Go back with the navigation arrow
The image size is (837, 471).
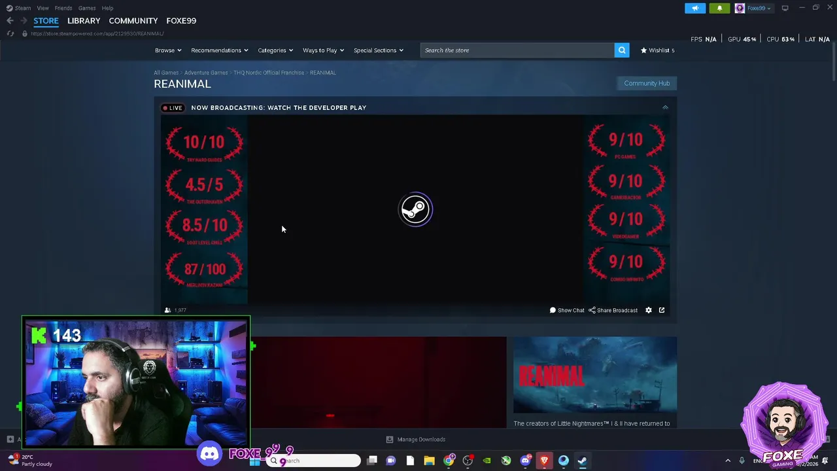tap(10, 21)
